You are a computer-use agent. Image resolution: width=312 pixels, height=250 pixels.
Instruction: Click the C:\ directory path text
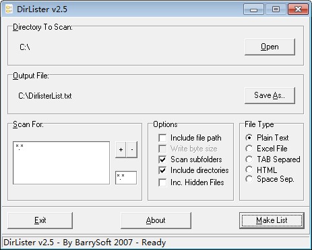pyautogui.click(x=25, y=47)
